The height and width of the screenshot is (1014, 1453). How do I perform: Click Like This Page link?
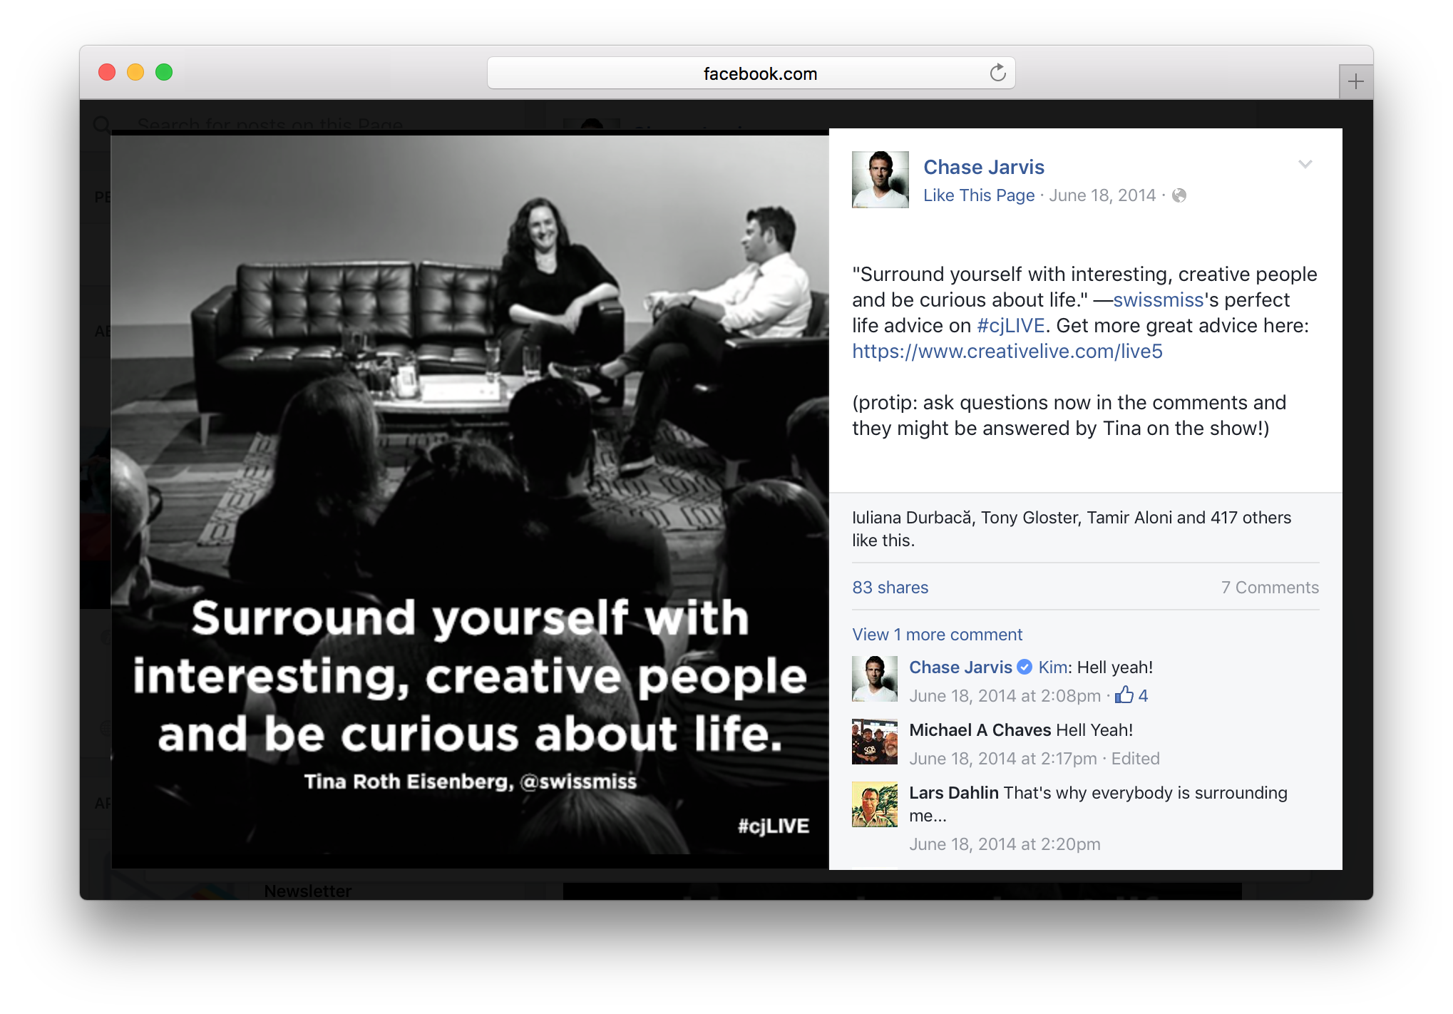978,195
